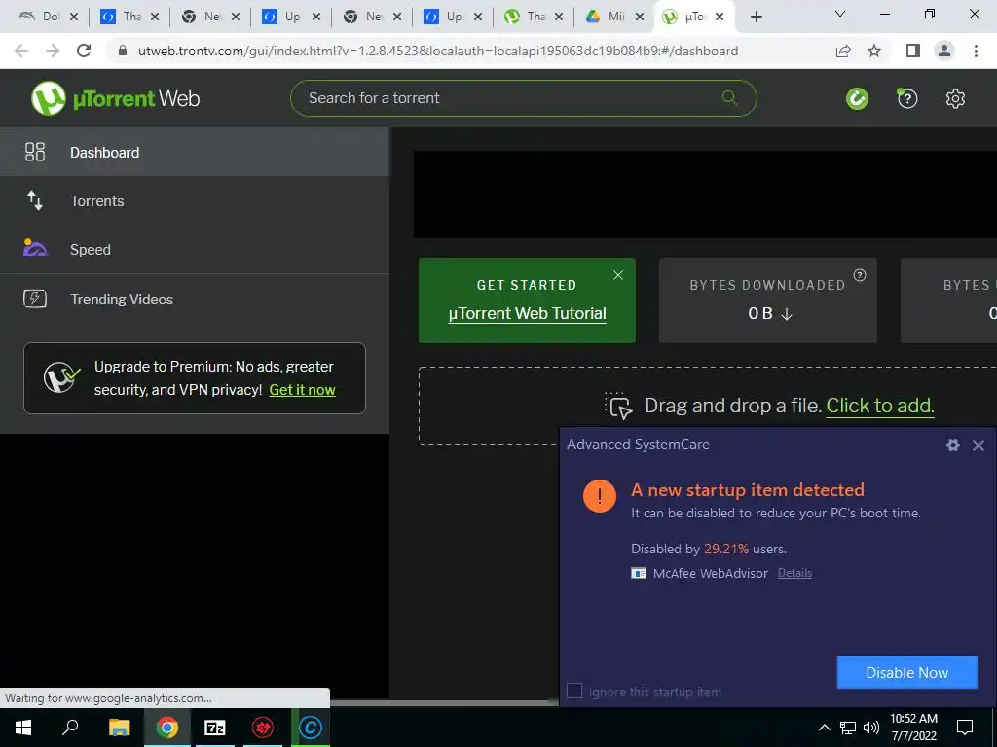Bookmark this page star icon
Screen dimensions: 997x747
coord(874,51)
